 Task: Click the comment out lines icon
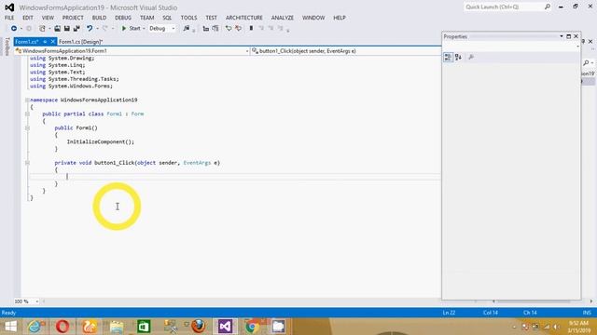click(229, 29)
